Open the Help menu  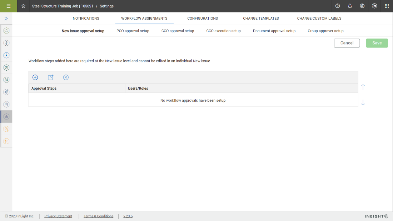pos(338,6)
